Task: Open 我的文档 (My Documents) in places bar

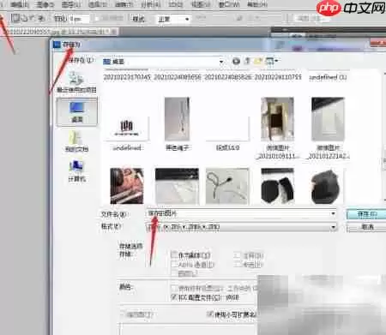Action: tap(76, 141)
